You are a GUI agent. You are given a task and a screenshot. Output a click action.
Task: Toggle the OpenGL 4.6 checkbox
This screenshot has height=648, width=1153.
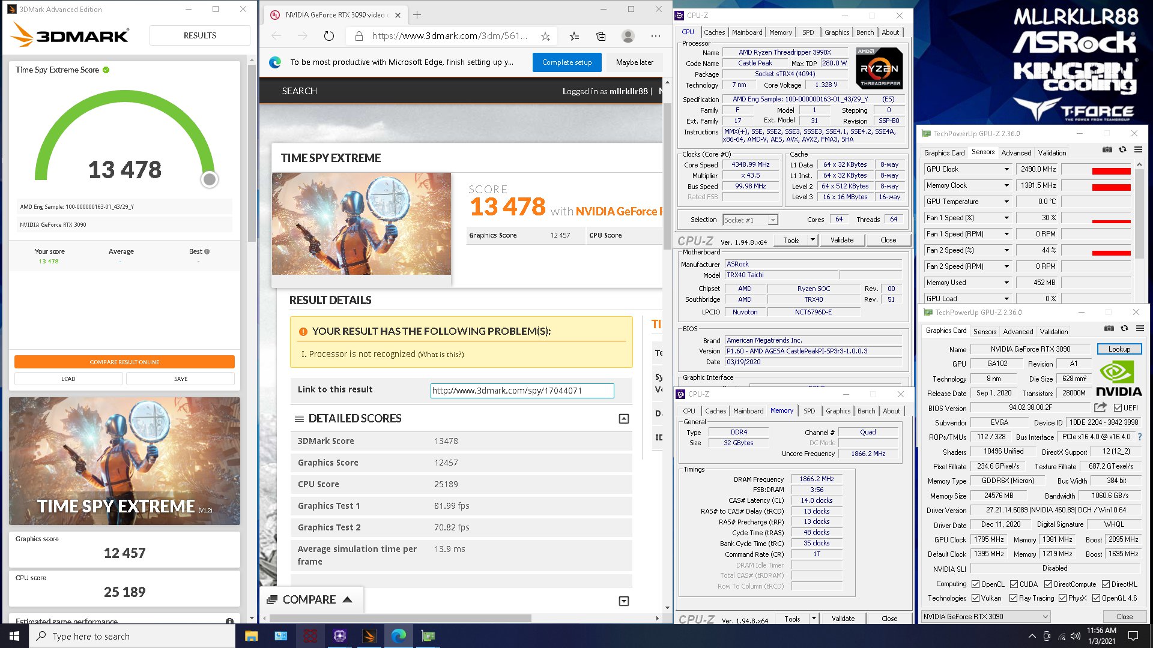[1096, 598]
